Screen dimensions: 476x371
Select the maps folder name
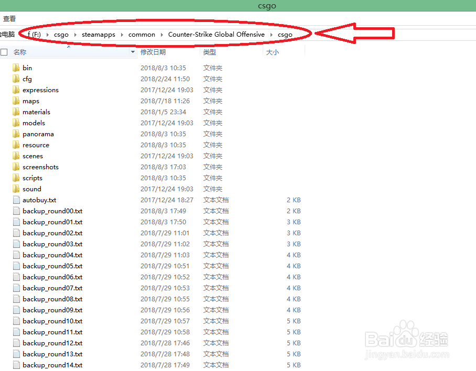pos(30,101)
